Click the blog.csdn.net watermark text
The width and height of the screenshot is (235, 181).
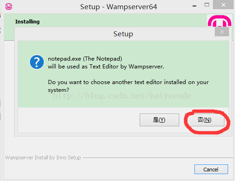(122, 96)
